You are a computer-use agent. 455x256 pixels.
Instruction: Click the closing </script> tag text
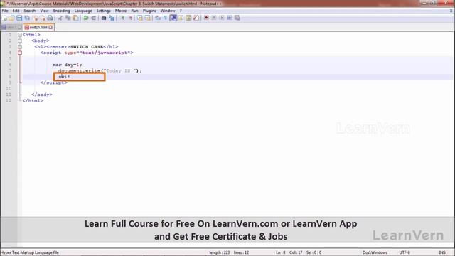tap(54, 82)
